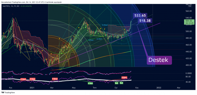Screen dimensions: 197x95
Task: Click the +3.23 (+0.61%) change value
Action: 26,6
